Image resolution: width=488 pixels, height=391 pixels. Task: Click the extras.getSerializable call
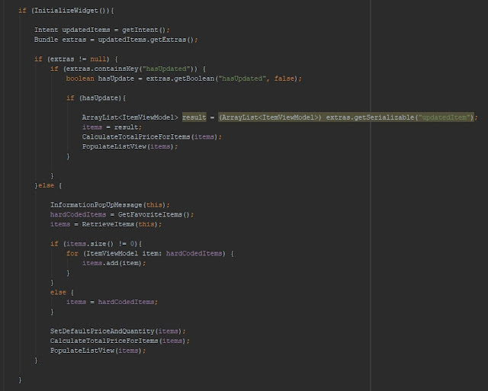pos(370,117)
